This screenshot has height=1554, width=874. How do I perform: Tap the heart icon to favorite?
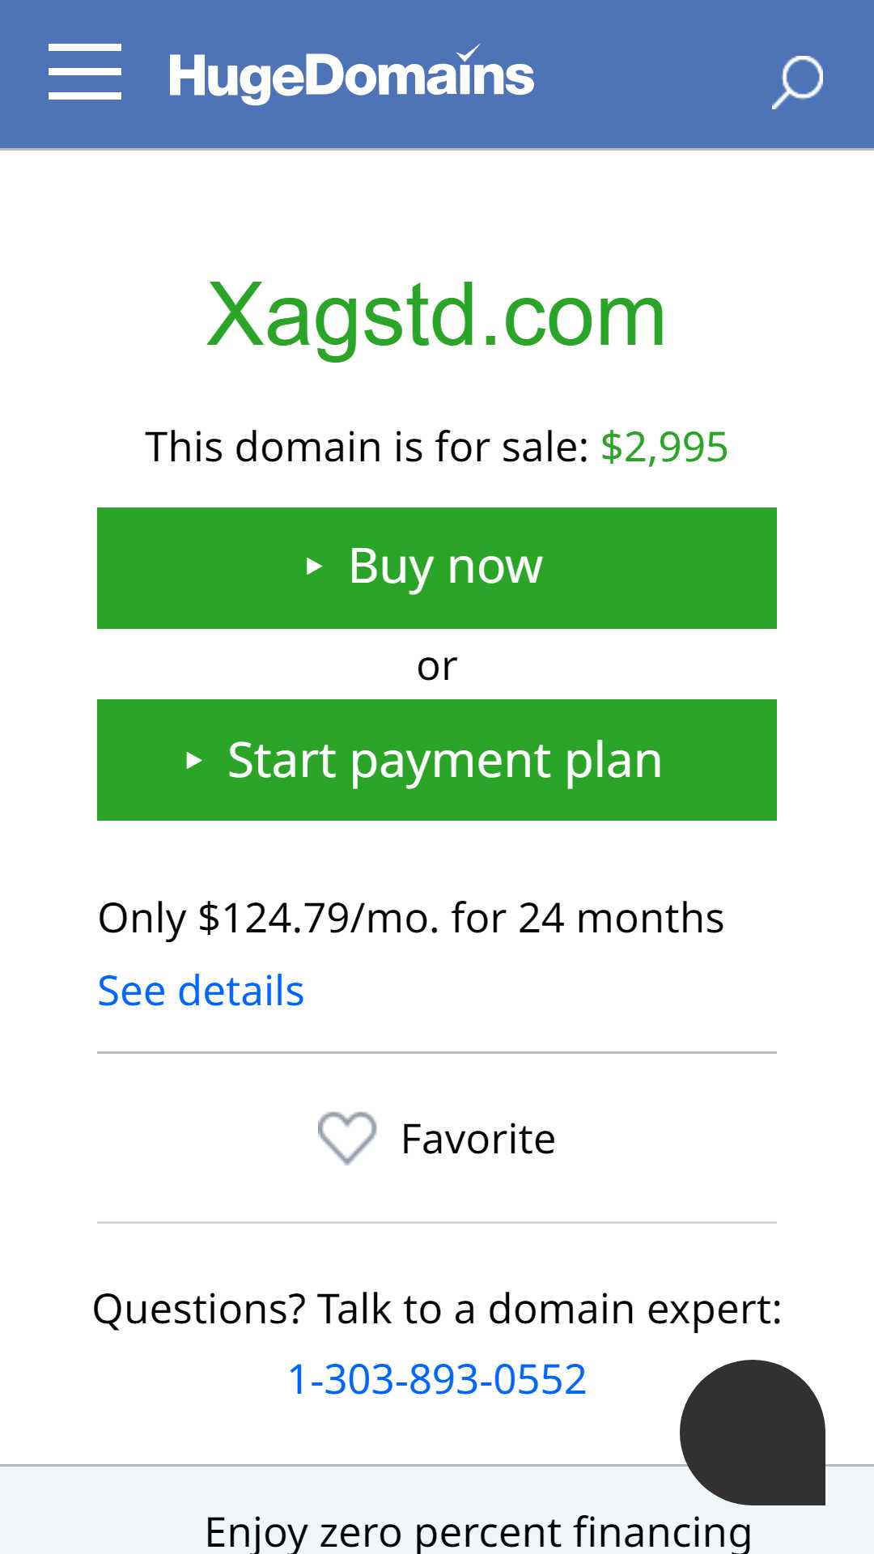[x=347, y=1138]
